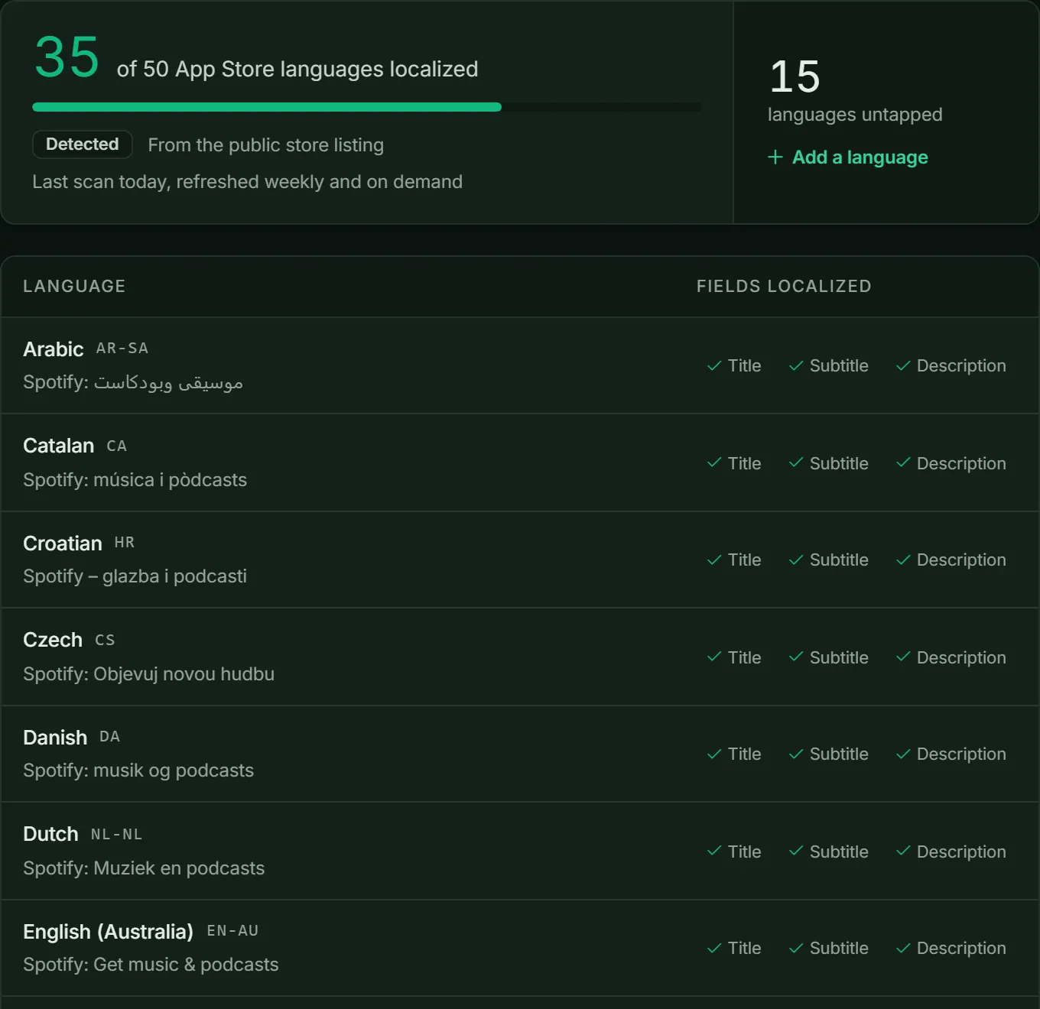The height and width of the screenshot is (1009, 1040).
Task: Click the Subtitle checkmark in Arabic row
Action: (796, 366)
